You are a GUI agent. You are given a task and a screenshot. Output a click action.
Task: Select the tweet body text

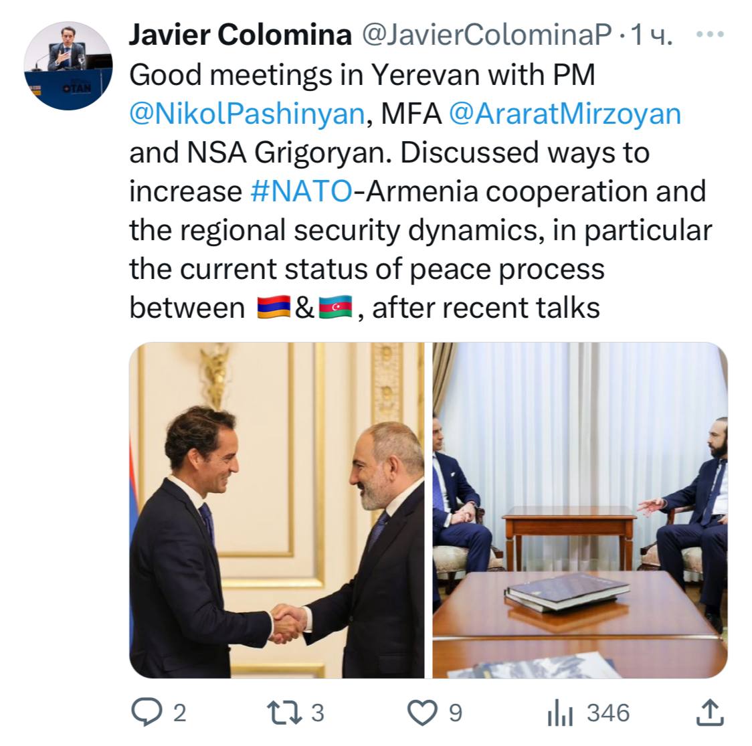[421, 191]
